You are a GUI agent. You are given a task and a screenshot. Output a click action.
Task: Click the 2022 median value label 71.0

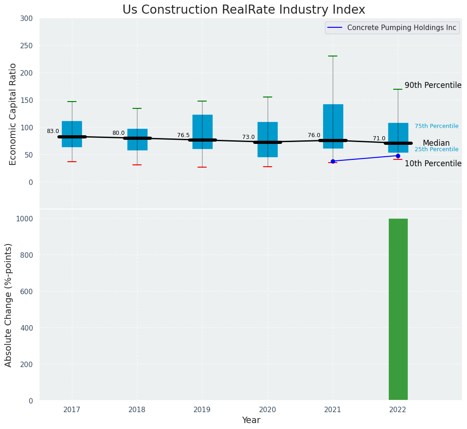pos(379,138)
